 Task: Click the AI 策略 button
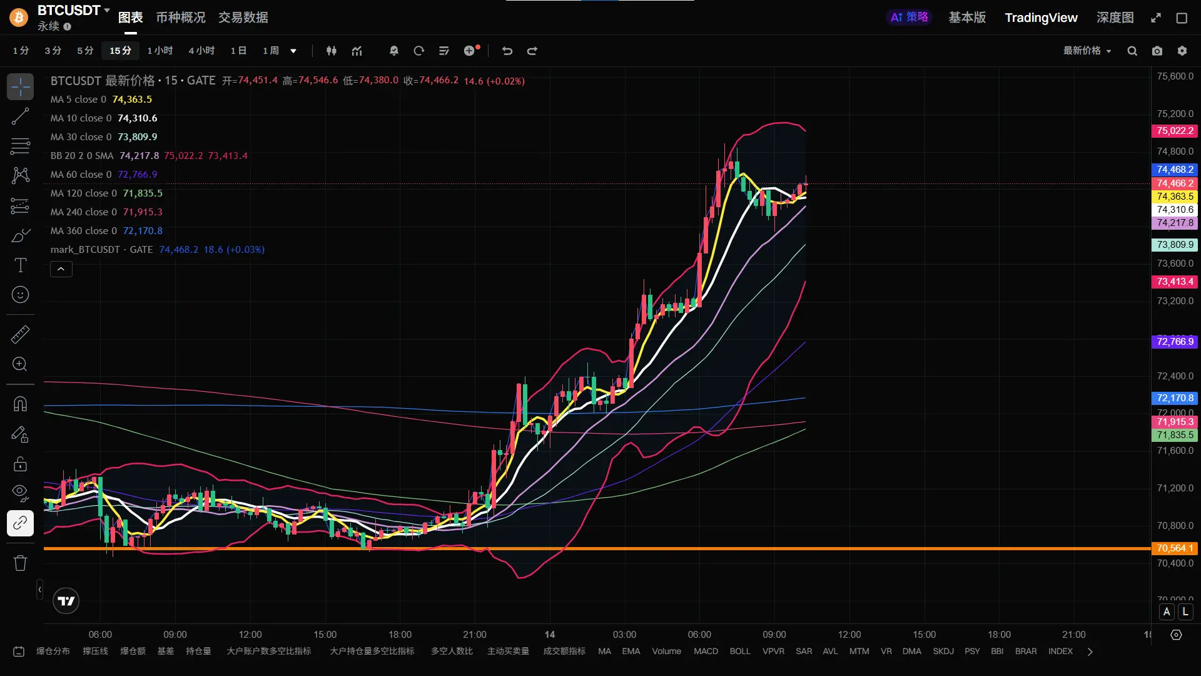click(x=910, y=18)
